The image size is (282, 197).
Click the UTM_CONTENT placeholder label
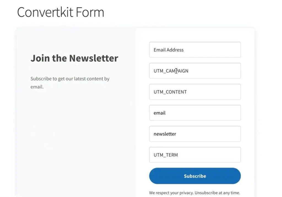coord(170,92)
